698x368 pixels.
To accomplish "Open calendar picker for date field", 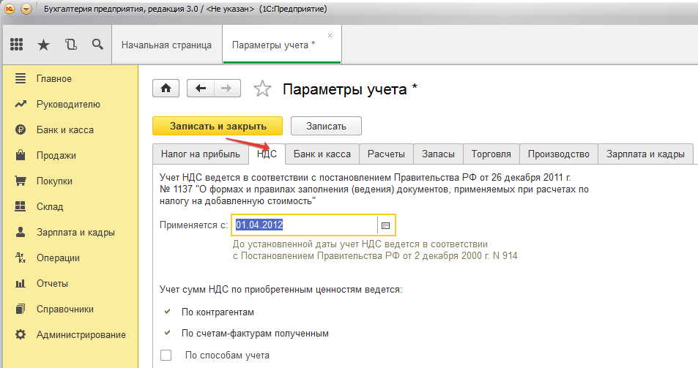I will click(x=386, y=225).
